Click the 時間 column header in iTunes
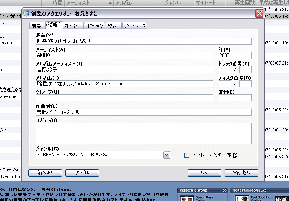The image size is (289, 201). coord(53,3)
